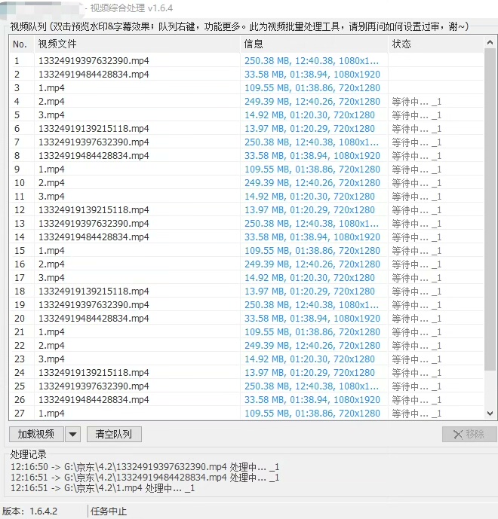Select row 3 file 1.mp4

[51, 88]
